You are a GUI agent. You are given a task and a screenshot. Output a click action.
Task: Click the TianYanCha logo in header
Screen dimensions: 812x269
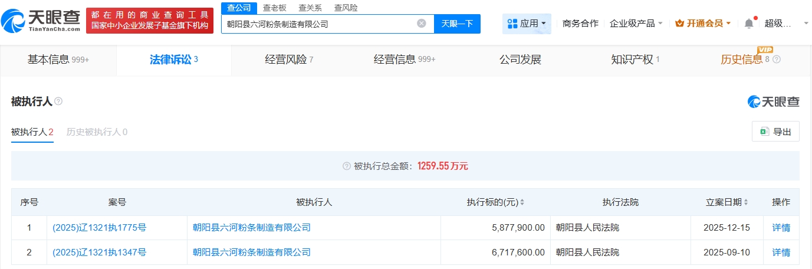point(41,19)
